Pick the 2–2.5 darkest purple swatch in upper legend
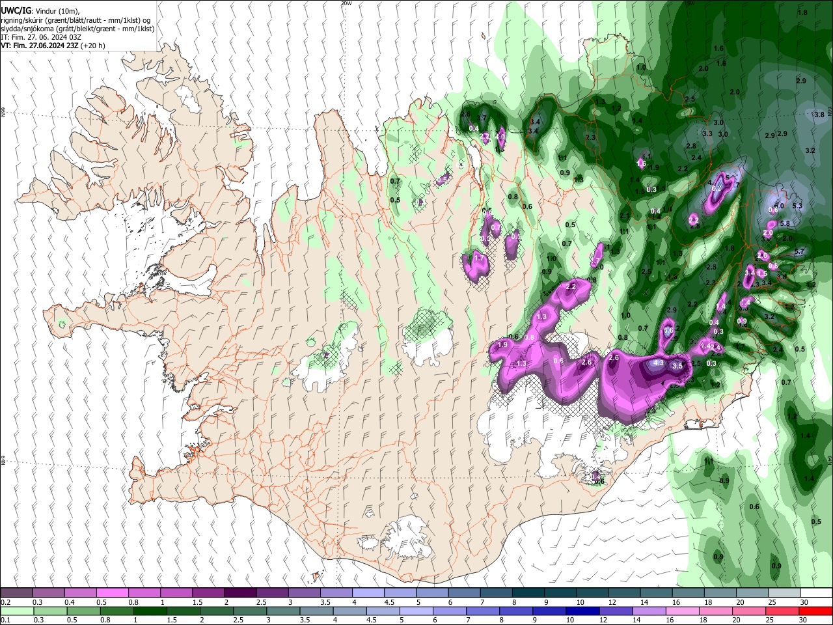Screen dimensions: 833x625 point(240,593)
